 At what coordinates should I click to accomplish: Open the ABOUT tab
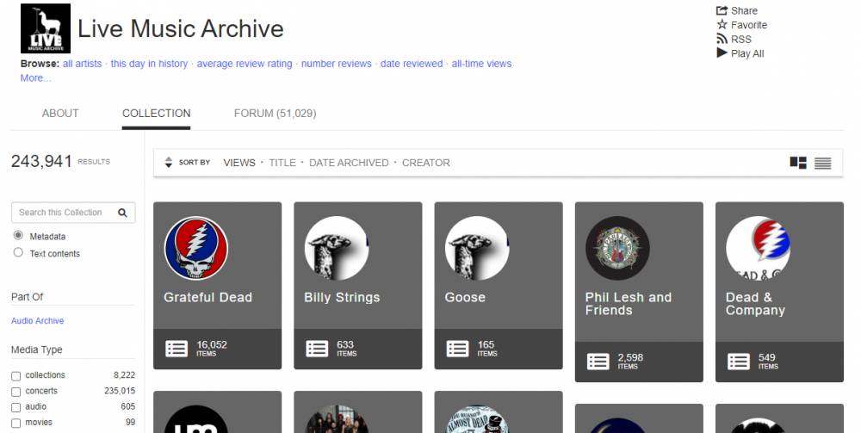[60, 113]
